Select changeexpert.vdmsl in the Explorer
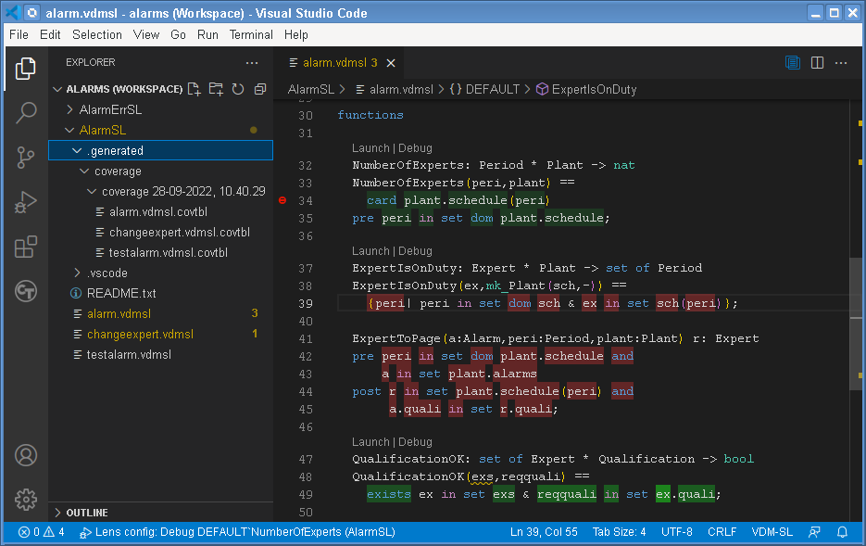The image size is (866, 546). (141, 335)
